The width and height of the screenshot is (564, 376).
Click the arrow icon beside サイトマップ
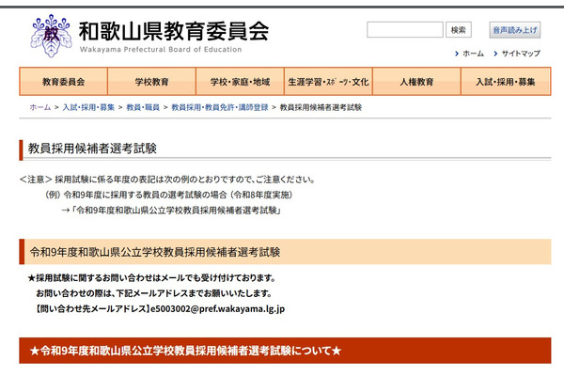[x=495, y=54]
